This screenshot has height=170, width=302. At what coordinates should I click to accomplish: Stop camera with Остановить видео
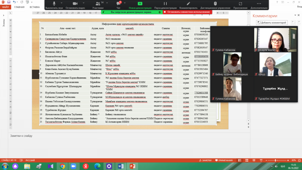click(x=75, y=5)
